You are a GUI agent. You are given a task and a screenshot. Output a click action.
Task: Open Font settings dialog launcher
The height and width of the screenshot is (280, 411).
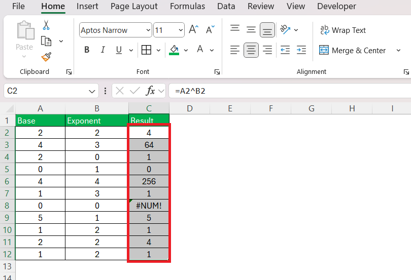(217, 72)
